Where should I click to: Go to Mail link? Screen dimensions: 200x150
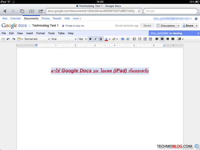click(5, 18)
